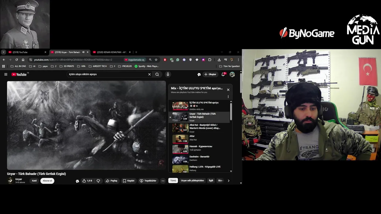The width and height of the screenshot is (381, 214).
Task: Click the Katıl join button
Action: point(34,181)
